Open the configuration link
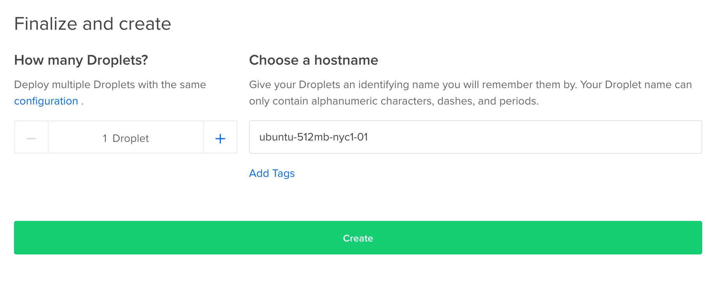Image resolution: width=726 pixels, height=281 pixels. click(x=46, y=101)
